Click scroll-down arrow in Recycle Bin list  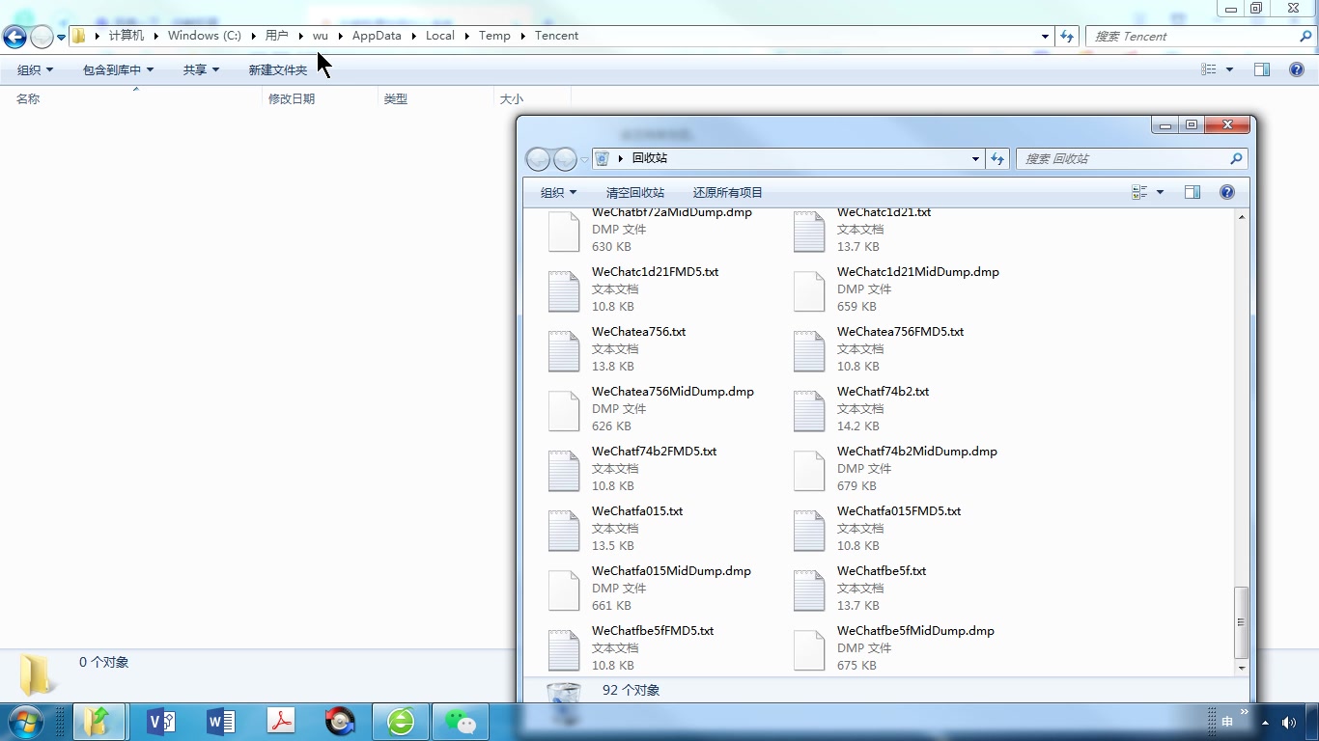(1242, 667)
